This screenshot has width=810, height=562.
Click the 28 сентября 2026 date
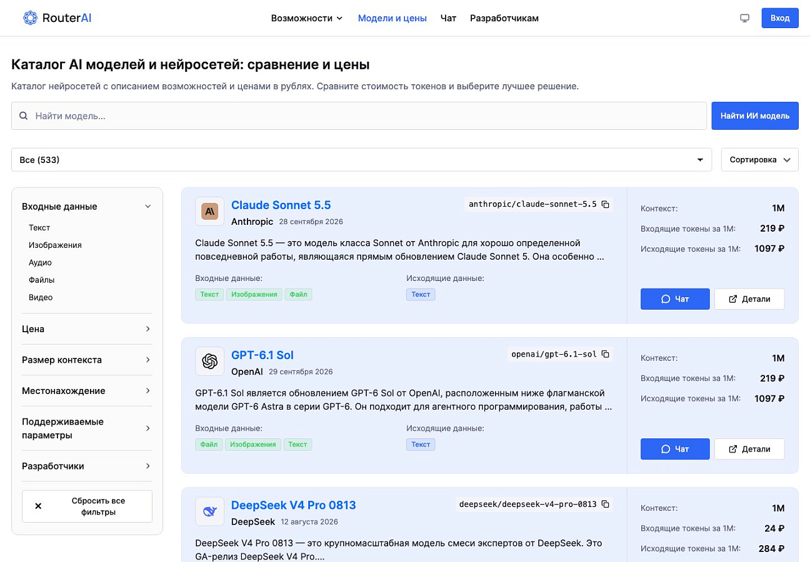point(311,222)
